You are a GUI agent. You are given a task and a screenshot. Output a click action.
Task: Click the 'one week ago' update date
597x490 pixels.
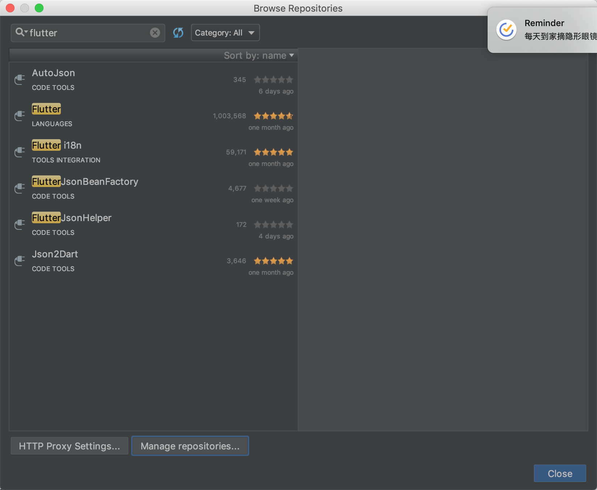click(x=272, y=200)
